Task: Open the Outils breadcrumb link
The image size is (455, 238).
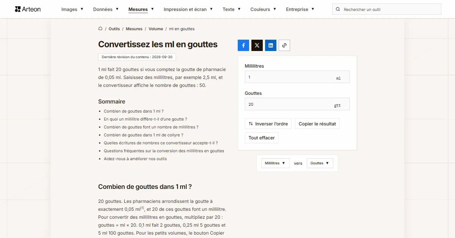Action: (114, 29)
